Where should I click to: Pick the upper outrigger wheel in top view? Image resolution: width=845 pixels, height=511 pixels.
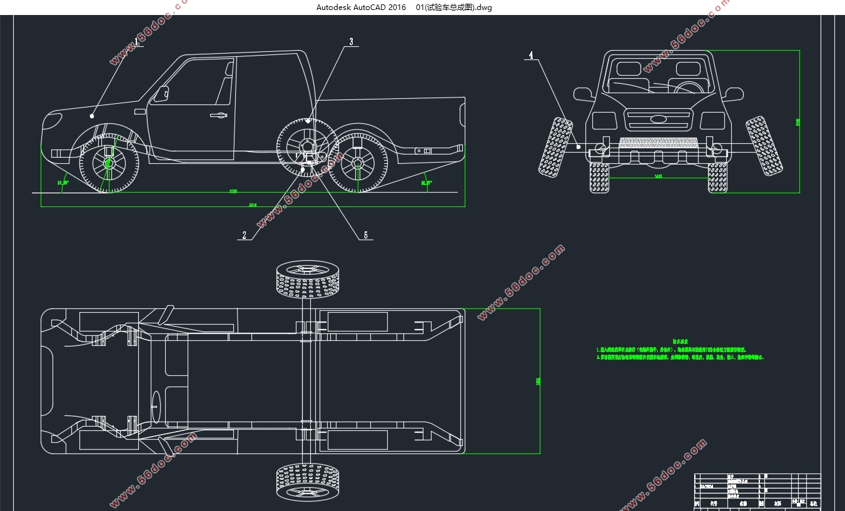pos(308,278)
